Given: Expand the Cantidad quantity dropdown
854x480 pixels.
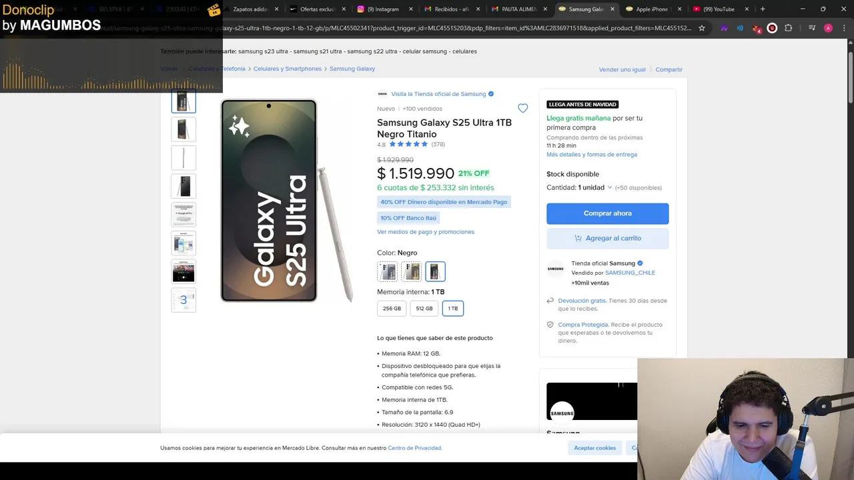Looking at the screenshot, I should 594,187.
